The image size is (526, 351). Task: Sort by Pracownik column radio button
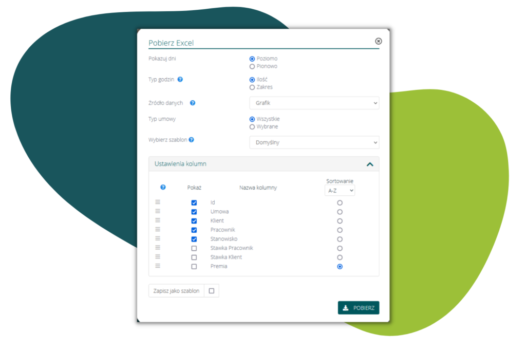point(340,230)
